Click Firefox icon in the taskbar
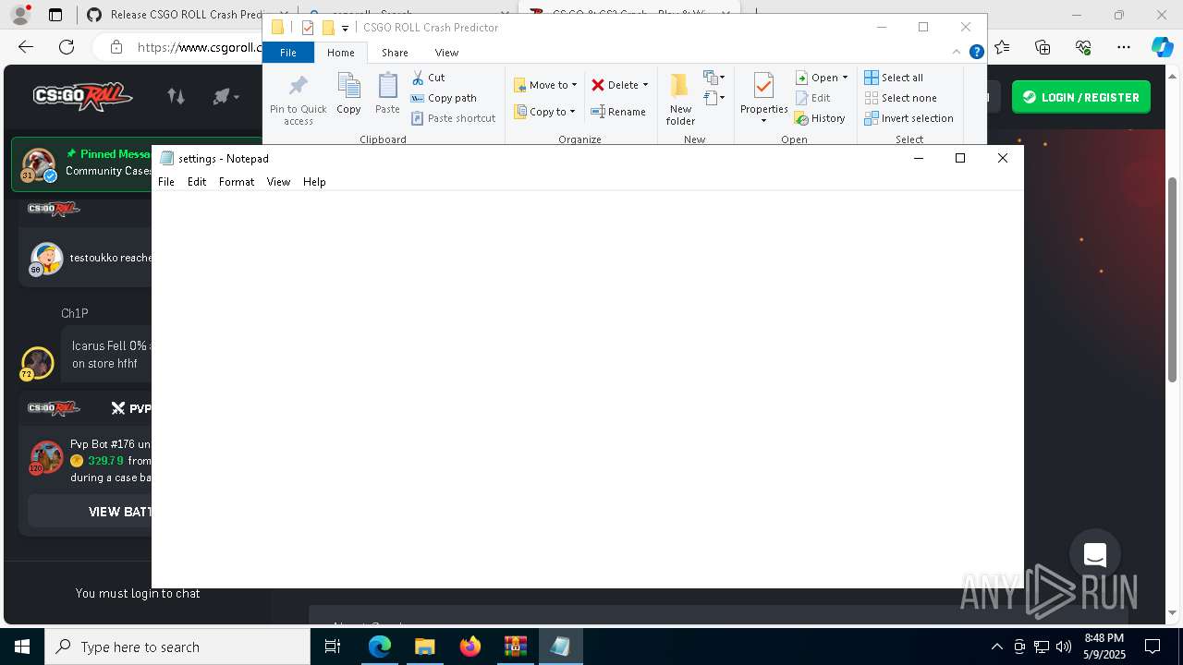Viewport: 1183px width, 665px height. [470, 647]
